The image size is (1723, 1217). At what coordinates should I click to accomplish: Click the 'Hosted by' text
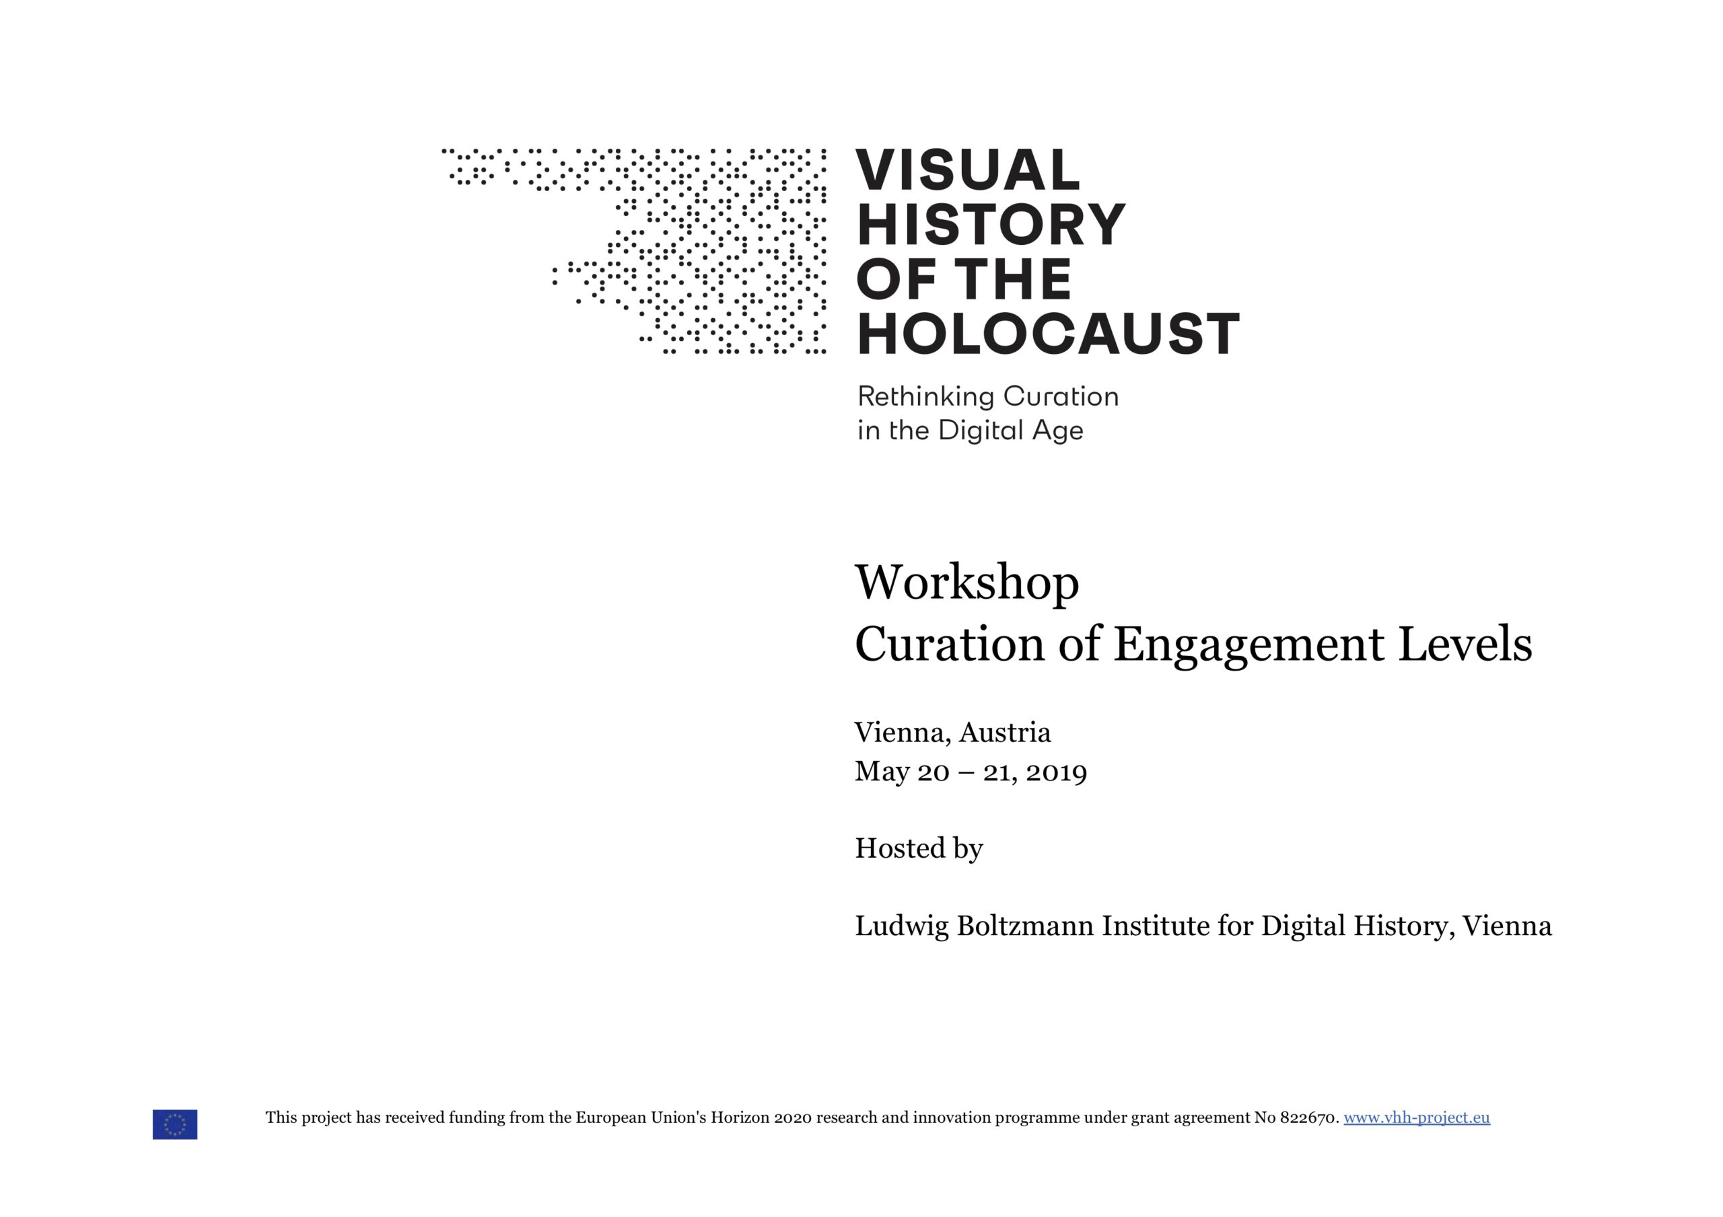click(919, 848)
